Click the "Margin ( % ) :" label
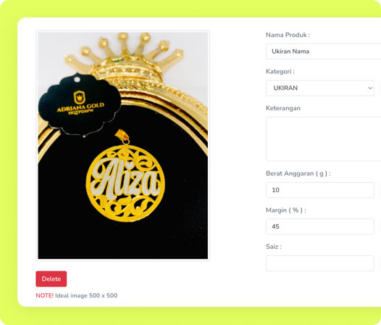The width and height of the screenshot is (381, 325). point(286,210)
